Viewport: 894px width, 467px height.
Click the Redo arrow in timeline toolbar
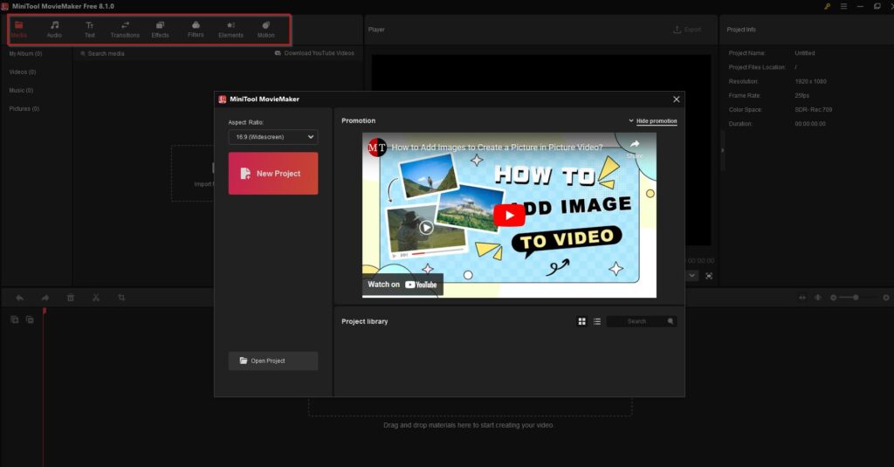[x=45, y=298]
